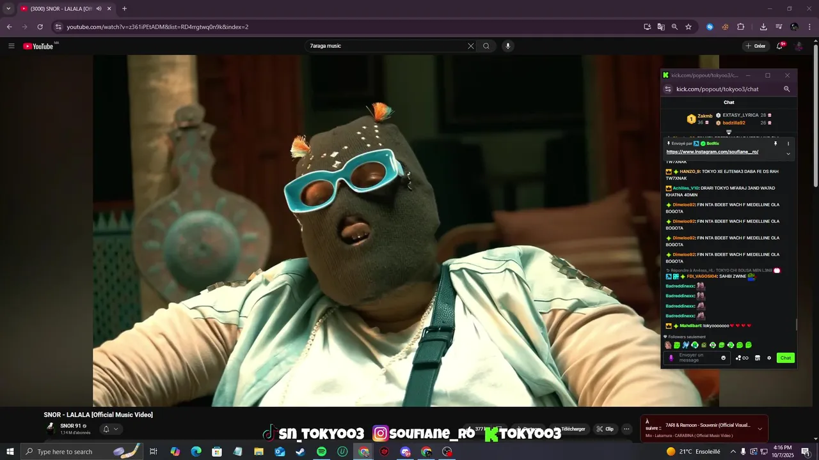
Task: Open the YouTube account avatar menu
Action: click(x=799, y=46)
